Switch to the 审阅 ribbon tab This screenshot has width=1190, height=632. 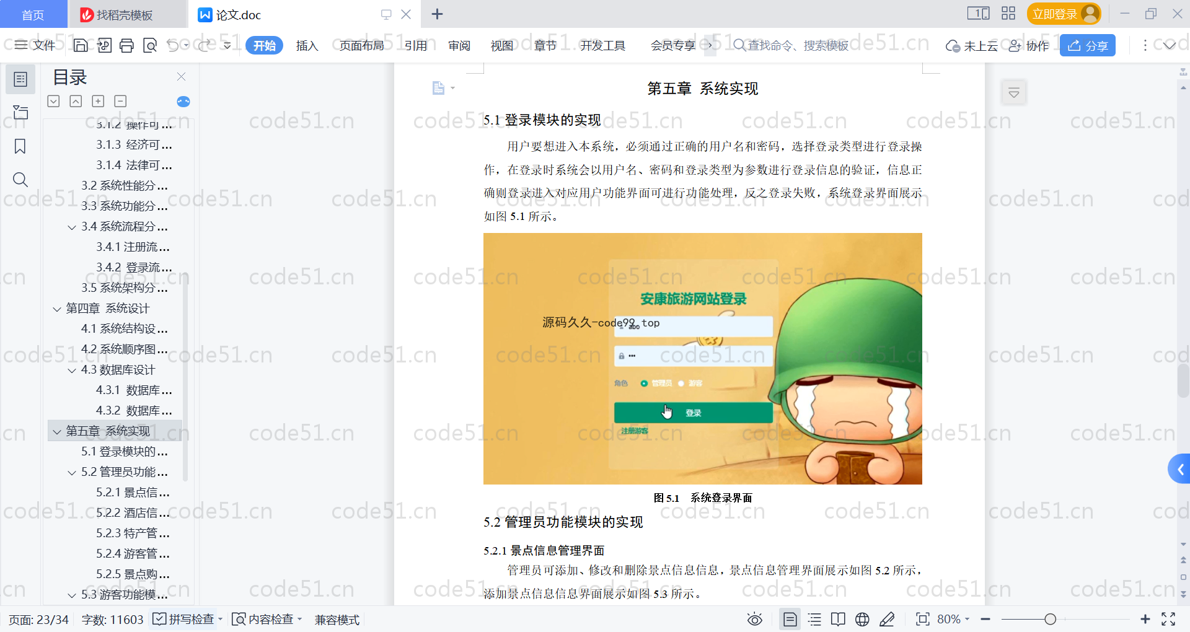tap(459, 45)
